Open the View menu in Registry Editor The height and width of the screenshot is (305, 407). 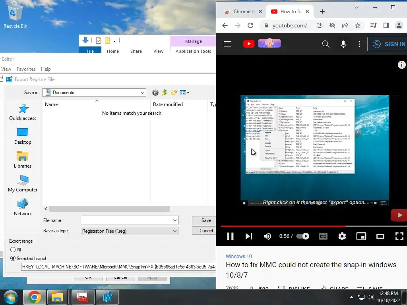coord(6,69)
